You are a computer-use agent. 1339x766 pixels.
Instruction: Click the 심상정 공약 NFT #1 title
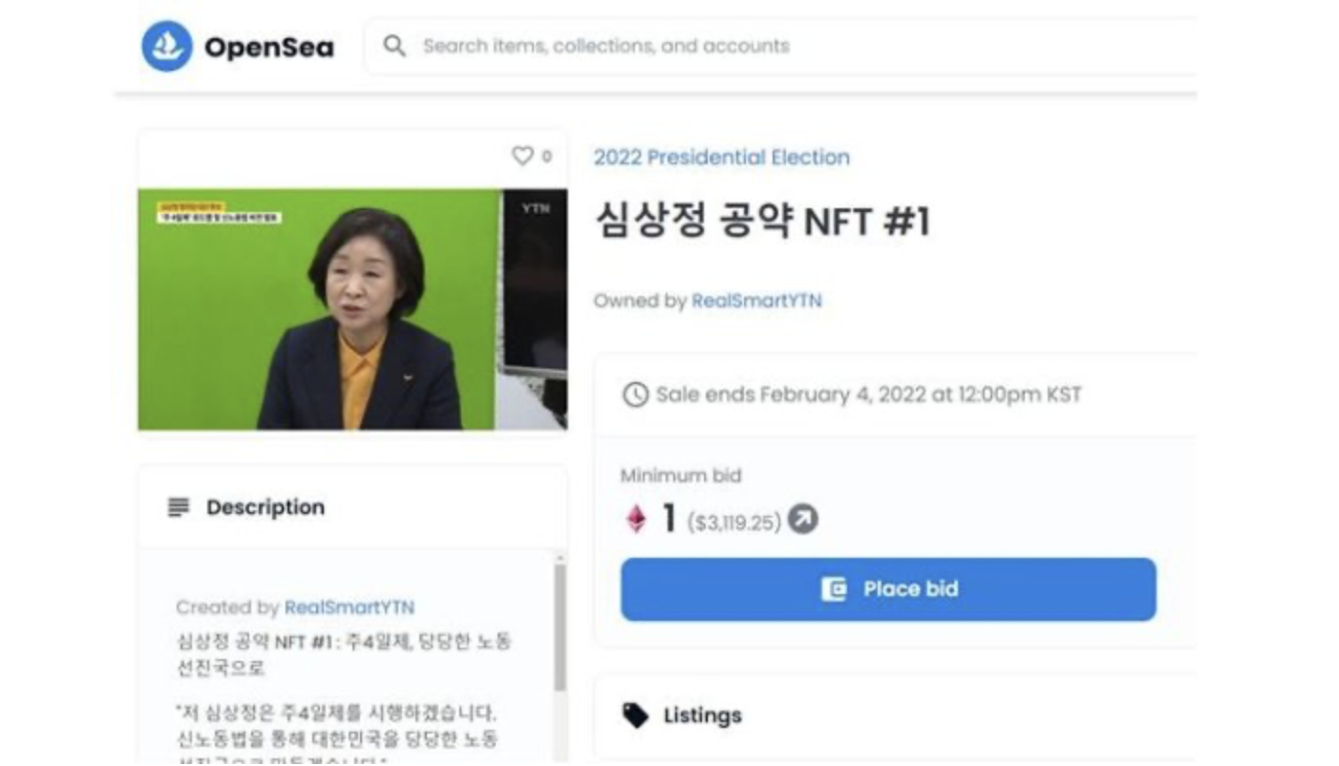click(762, 222)
